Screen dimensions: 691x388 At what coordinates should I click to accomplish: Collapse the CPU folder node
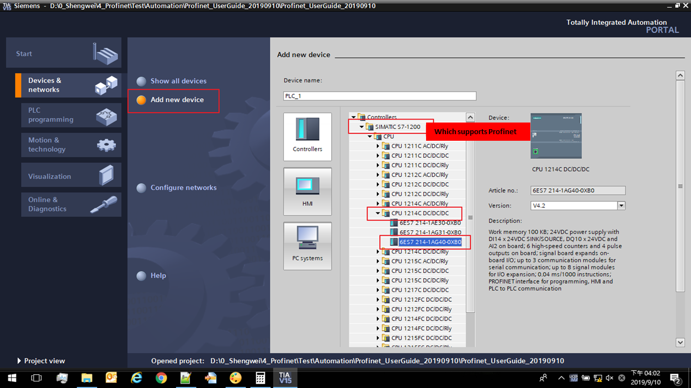click(x=370, y=136)
